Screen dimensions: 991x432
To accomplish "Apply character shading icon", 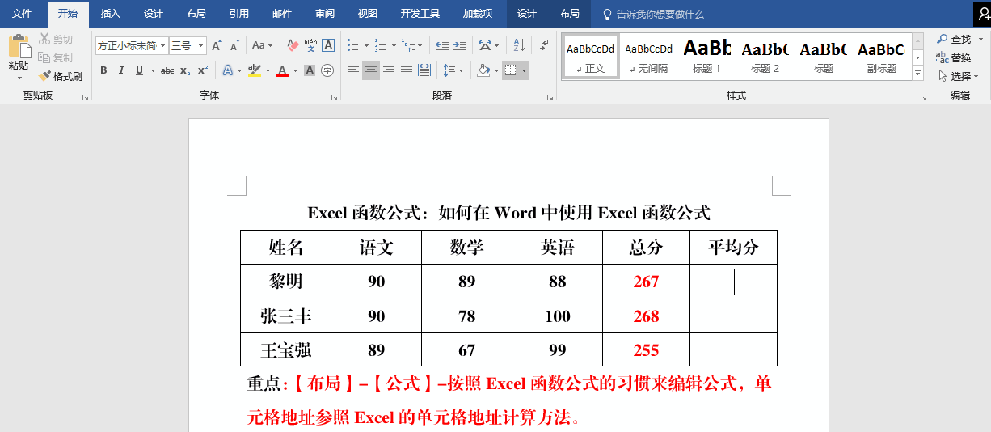I will (310, 71).
